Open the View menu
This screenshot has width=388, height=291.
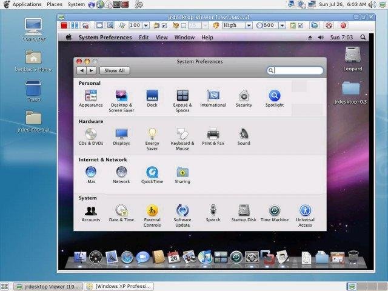(x=162, y=38)
